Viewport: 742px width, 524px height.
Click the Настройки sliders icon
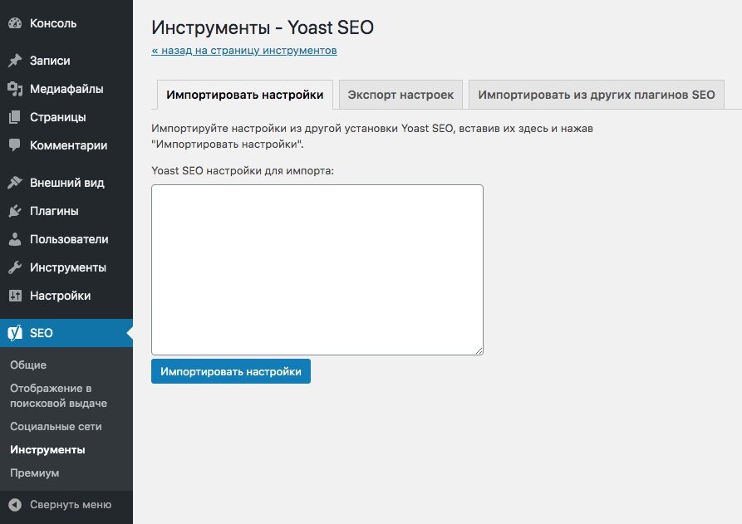[x=15, y=296]
